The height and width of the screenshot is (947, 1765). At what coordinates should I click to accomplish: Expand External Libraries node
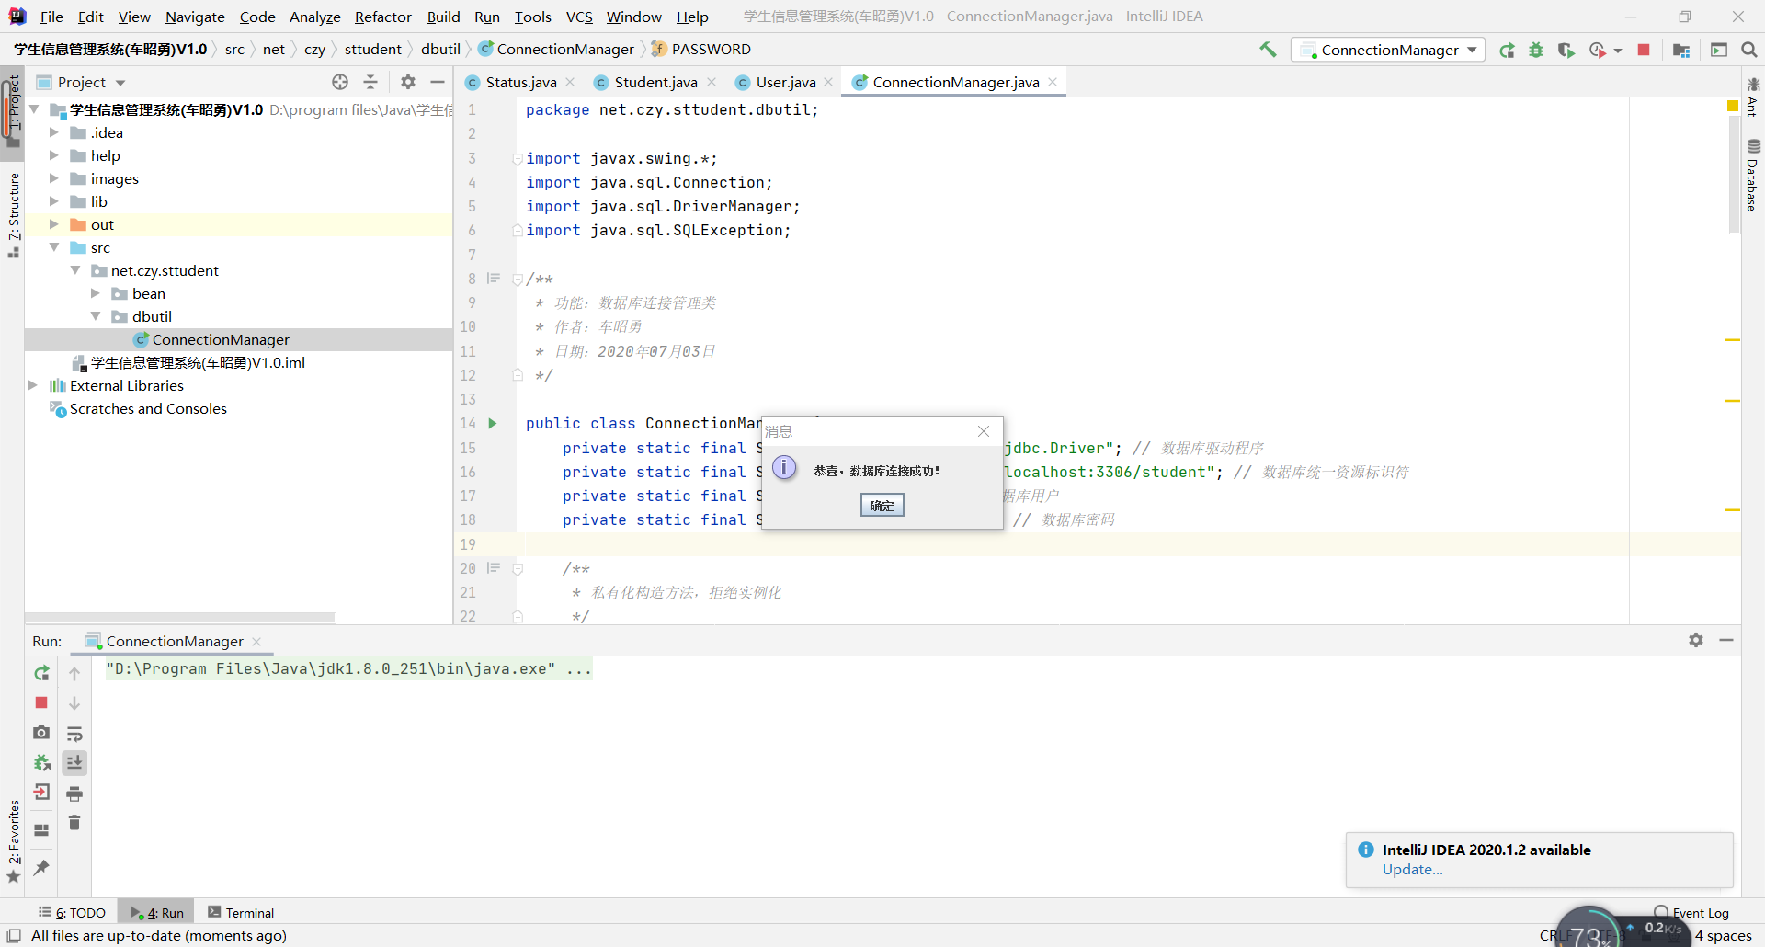(33, 385)
